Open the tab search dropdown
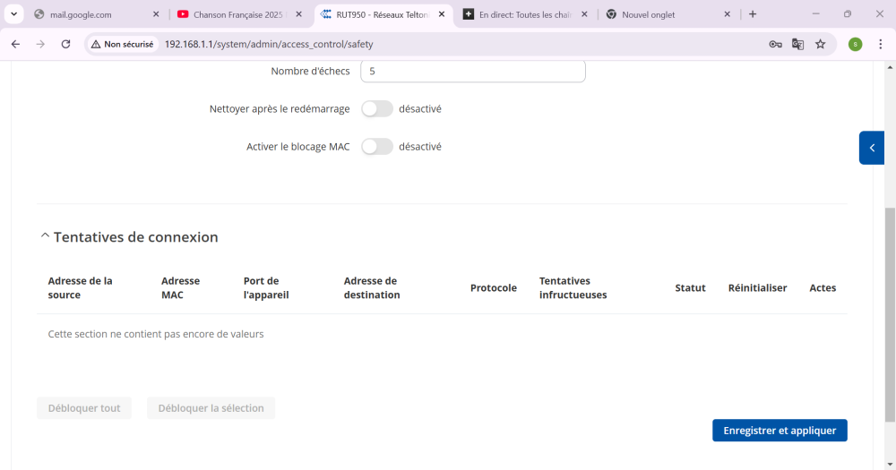 tap(14, 14)
